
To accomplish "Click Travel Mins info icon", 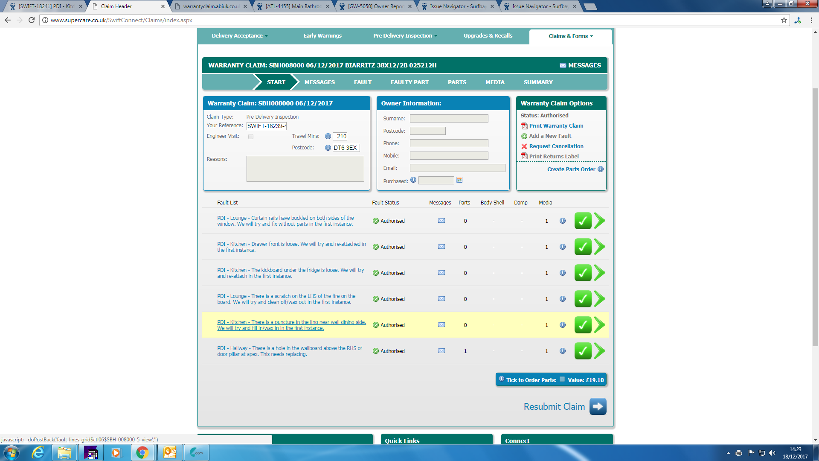I will [x=328, y=136].
